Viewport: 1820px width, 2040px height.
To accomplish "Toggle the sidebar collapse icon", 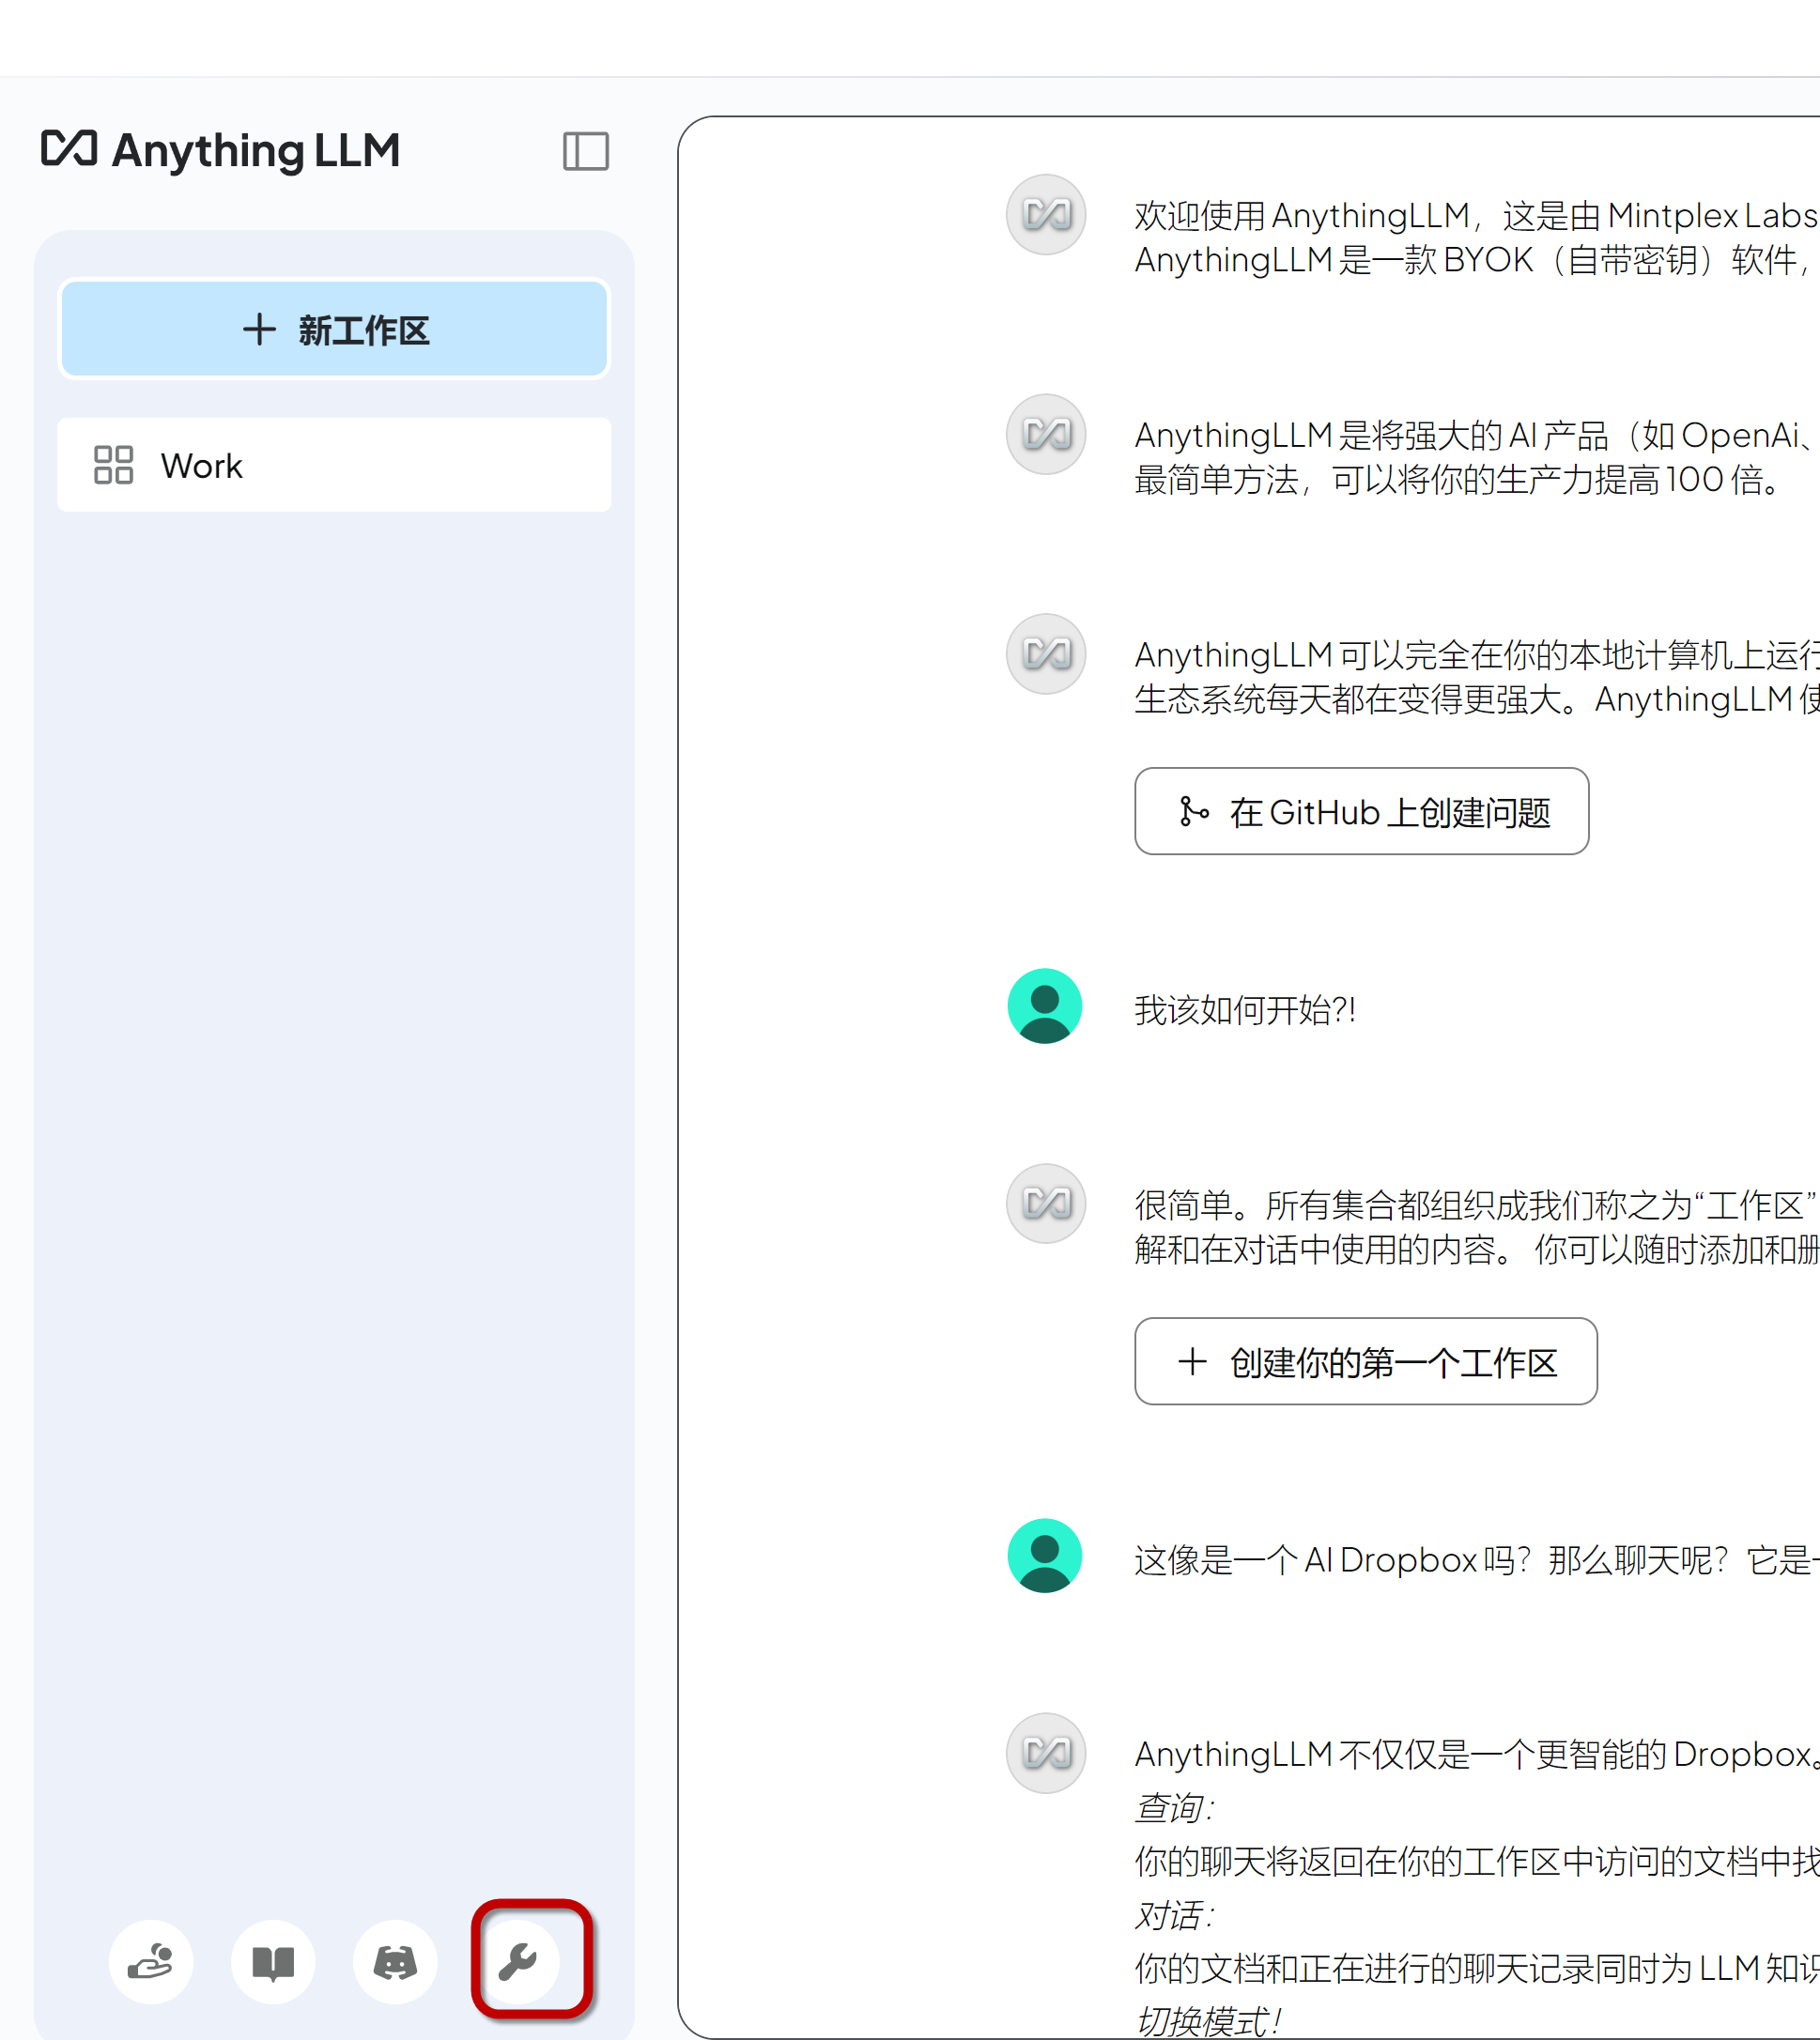I will [585, 149].
